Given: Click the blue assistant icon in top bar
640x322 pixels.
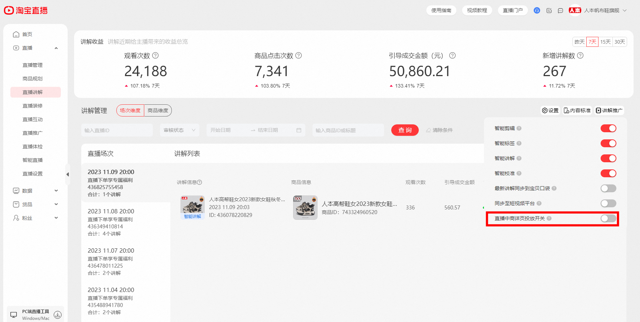Looking at the screenshot, I should pos(537,10).
